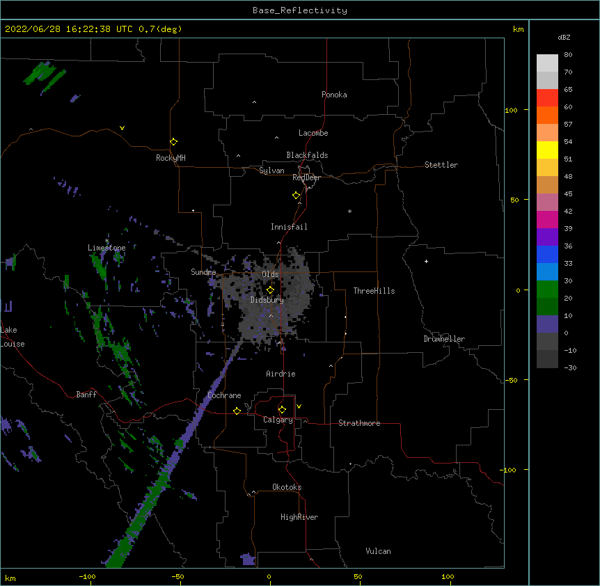
Task: Click the HighRiver town label
Action: click(x=299, y=517)
